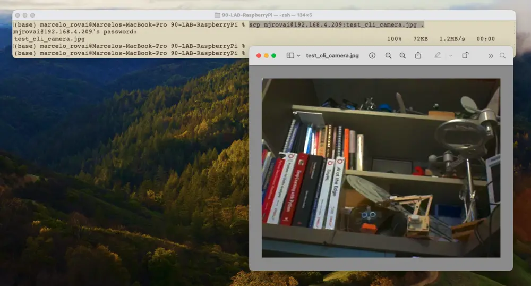
Task: Minimize the Preview window
Action: tap(266, 55)
